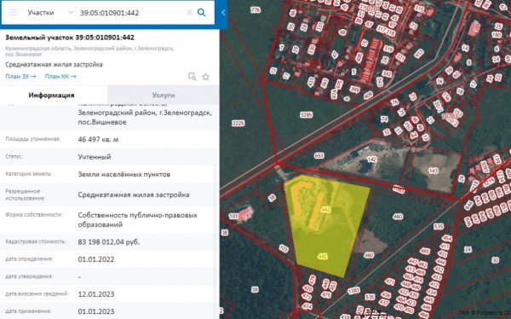Click parcel 653 on the map

tap(319, 155)
